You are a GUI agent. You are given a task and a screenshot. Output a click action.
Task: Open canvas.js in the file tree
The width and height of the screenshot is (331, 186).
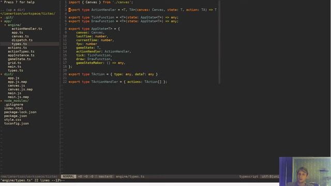tap(16, 86)
